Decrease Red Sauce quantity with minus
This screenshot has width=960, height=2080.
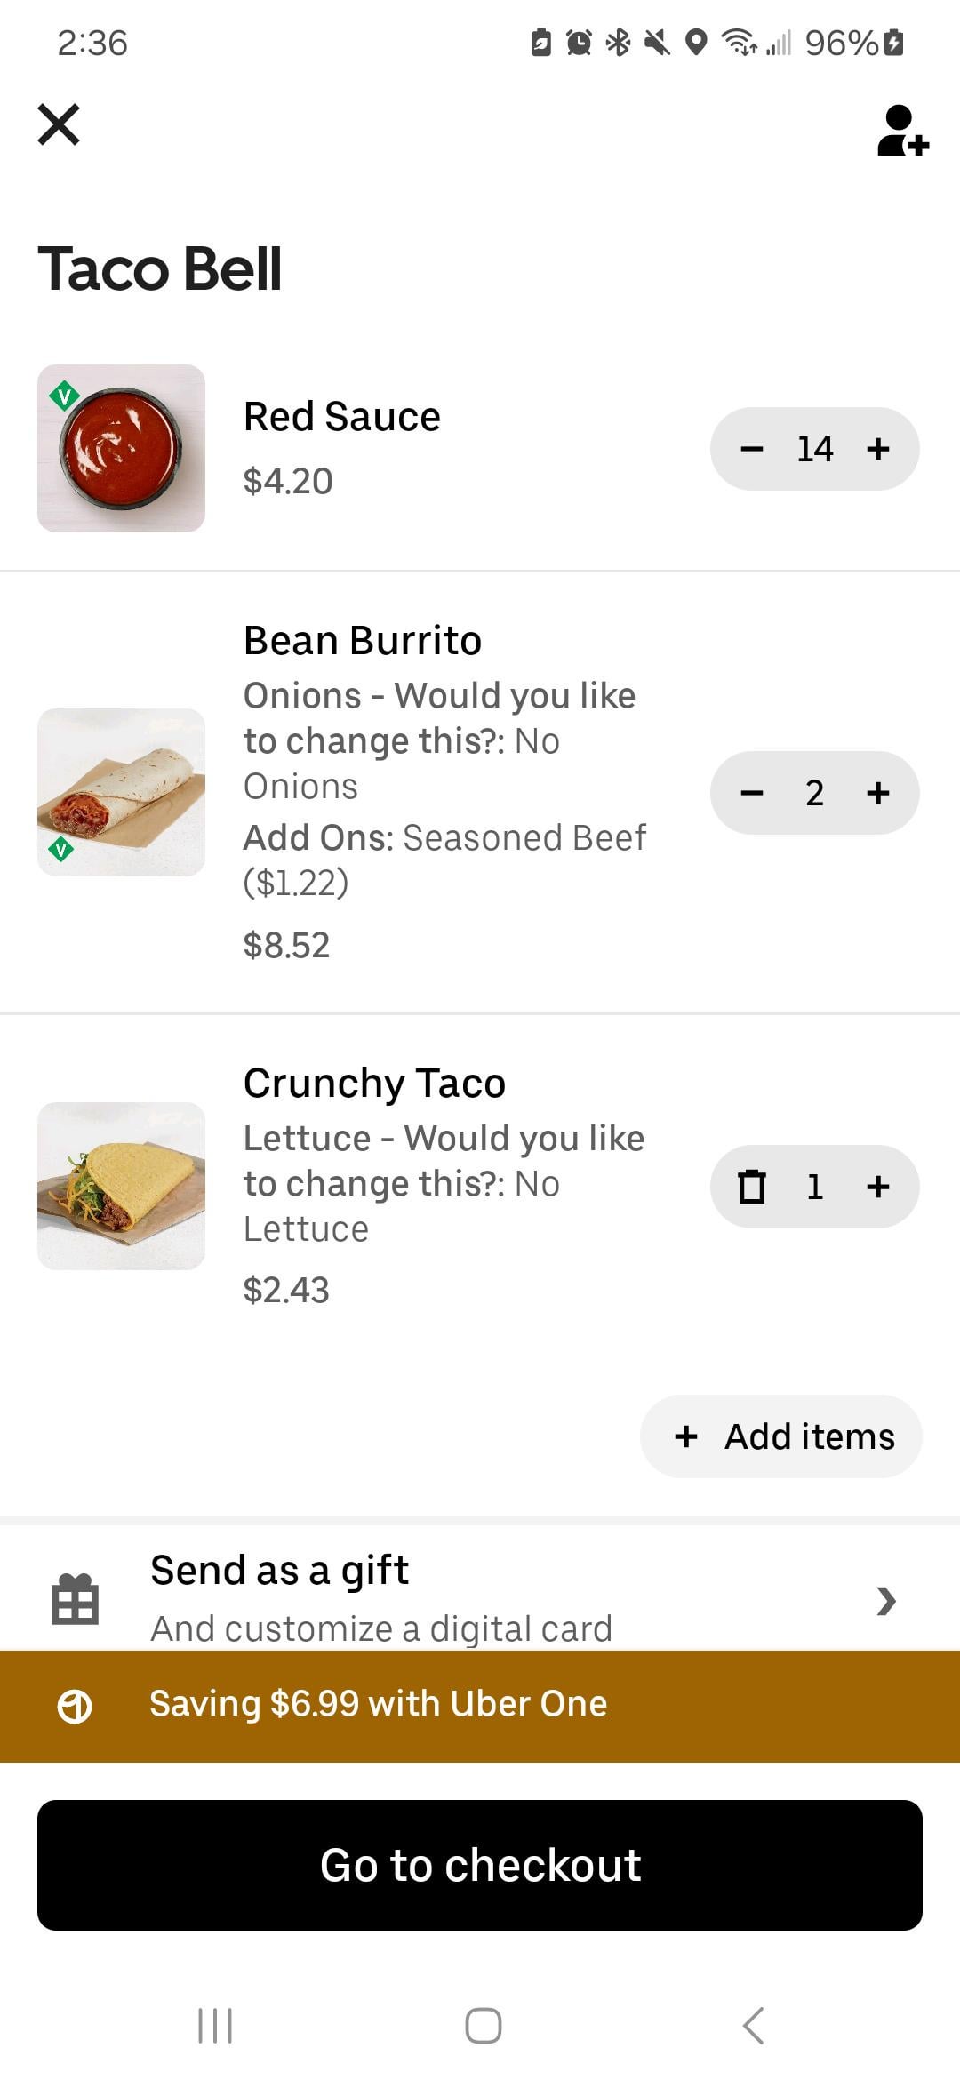752,449
